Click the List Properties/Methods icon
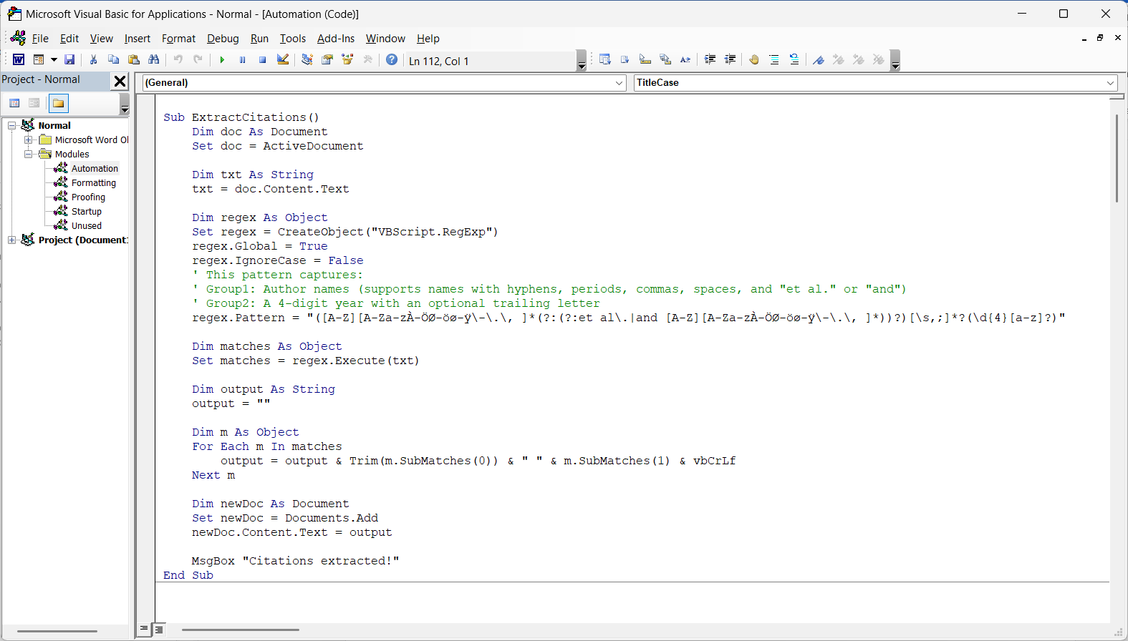This screenshot has height=641, width=1128. pyautogui.click(x=605, y=60)
